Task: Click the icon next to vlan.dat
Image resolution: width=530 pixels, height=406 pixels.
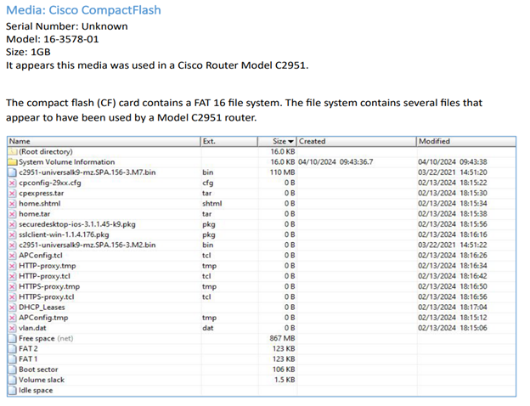Action: click(13, 328)
